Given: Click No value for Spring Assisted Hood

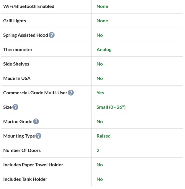Looking at the screenshot, I should [x=99, y=35].
